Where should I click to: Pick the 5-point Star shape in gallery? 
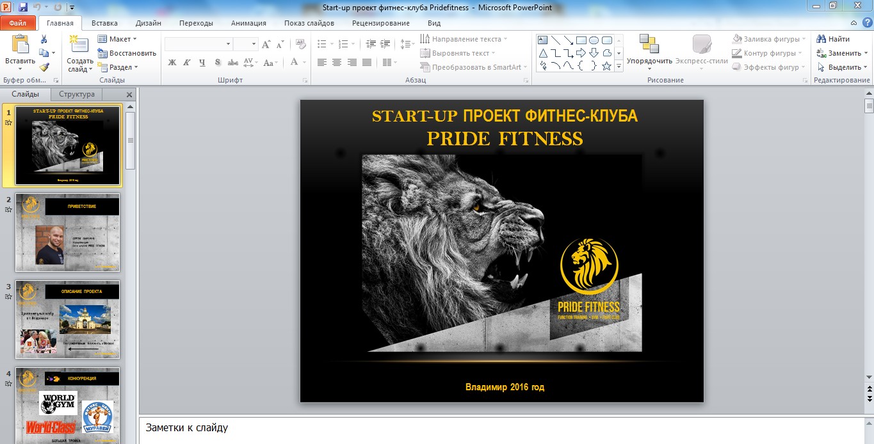coord(606,65)
